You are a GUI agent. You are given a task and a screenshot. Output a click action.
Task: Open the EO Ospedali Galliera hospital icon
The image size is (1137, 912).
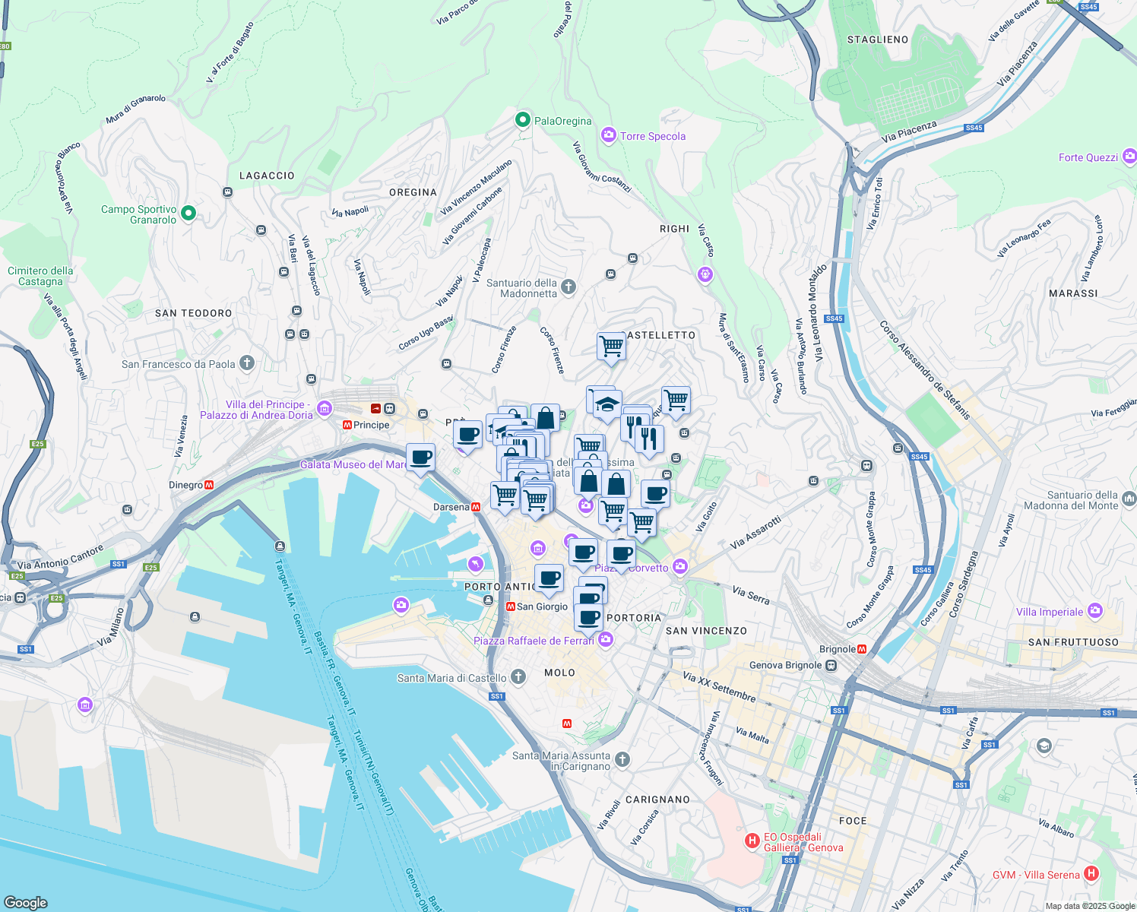coord(752,841)
